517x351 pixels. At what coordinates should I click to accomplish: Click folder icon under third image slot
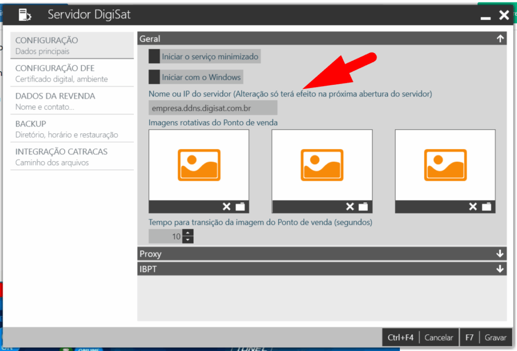(x=487, y=206)
